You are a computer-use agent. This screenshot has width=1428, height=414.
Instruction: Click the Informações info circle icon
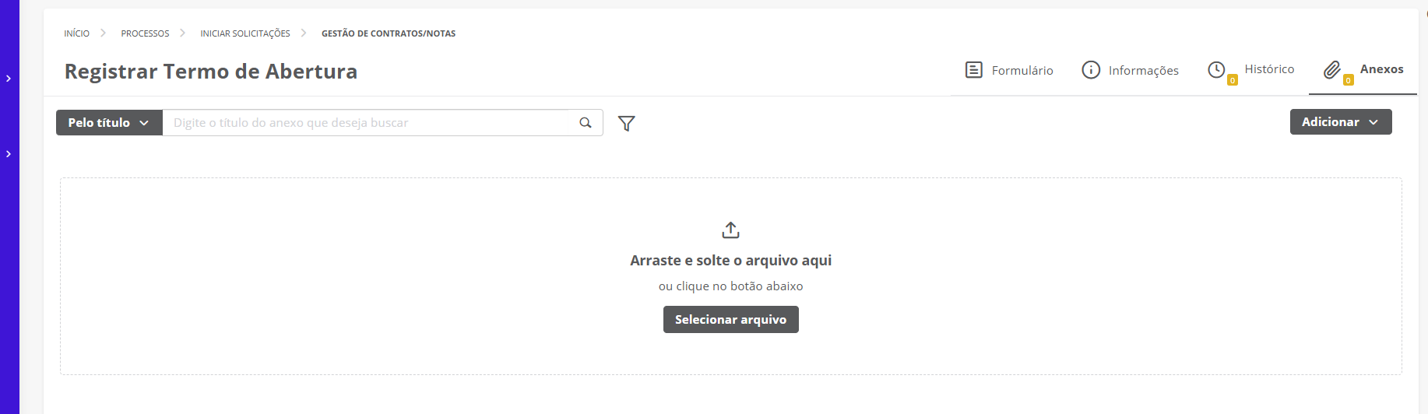pos(1091,70)
